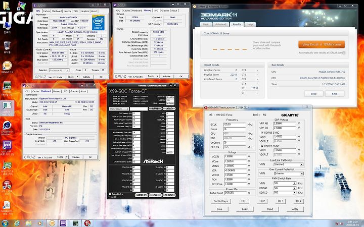Click APPLY in Timing Configurator
Viewport: 364px width, 227px height.
click(141, 195)
